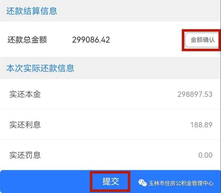Open 玉林市住房公积金管理中心 account text
221x193 pixels.
181,183
